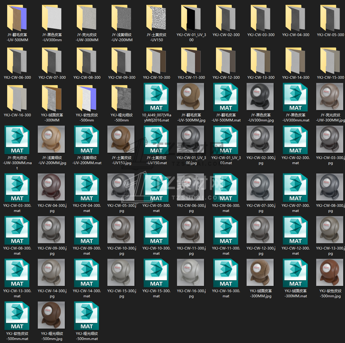This screenshot has height=343, width=345.
Task: Open the JY-土黄皮纹-UV150 folder
Action: coord(156,18)
